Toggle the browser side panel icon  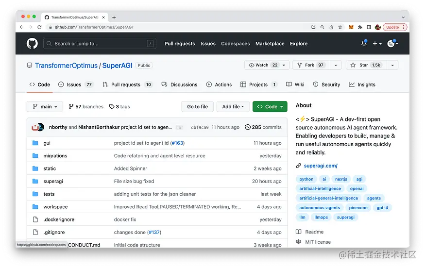[x=369, y=27]
